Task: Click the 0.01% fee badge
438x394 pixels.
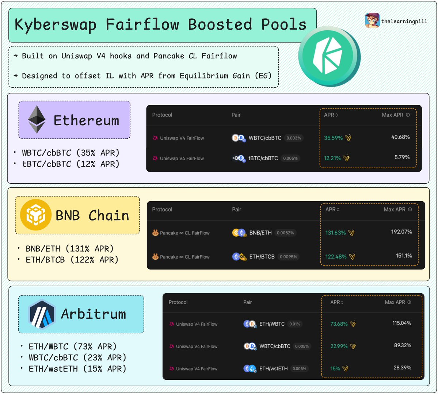Action: pyautogui.click(x=295, y=324)
